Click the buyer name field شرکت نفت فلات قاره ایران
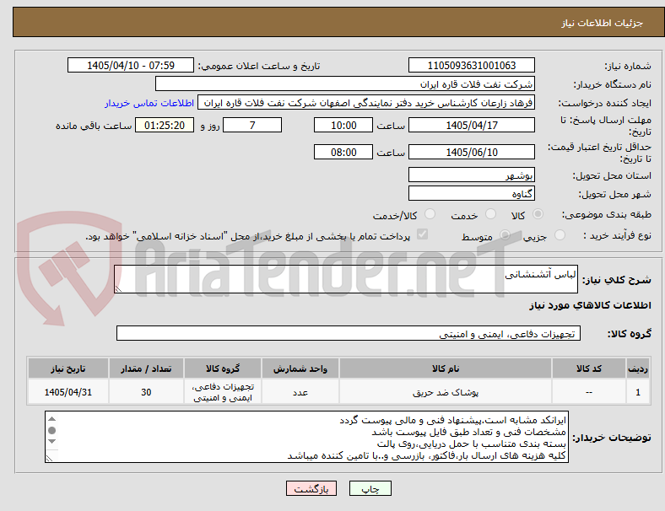Screen dimensions: 665x511 click(x=345, y=83)
